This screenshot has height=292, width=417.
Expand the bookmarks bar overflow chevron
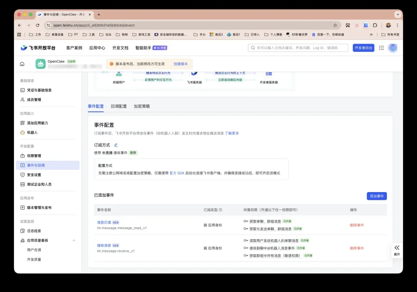371,34
